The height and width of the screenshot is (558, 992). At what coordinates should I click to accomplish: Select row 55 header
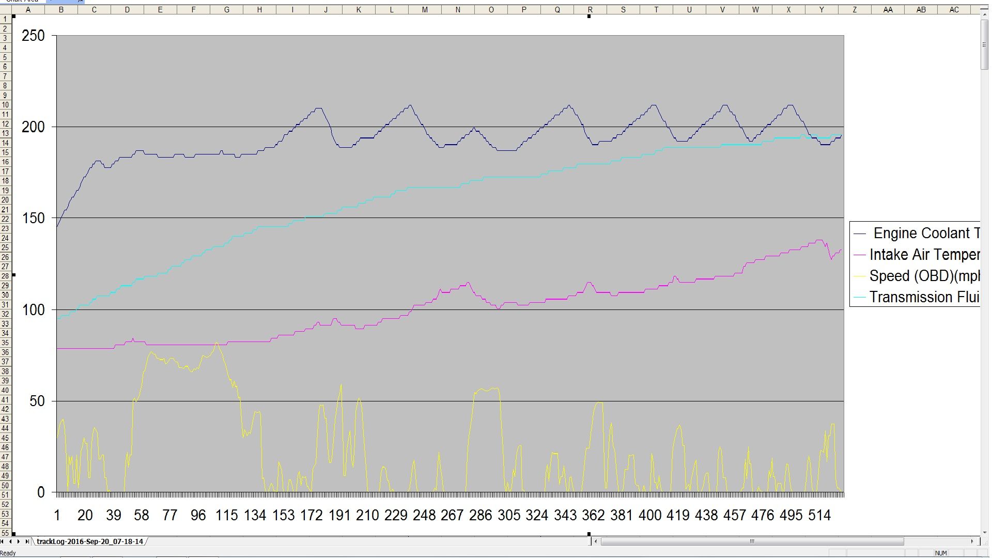(5, 533)
